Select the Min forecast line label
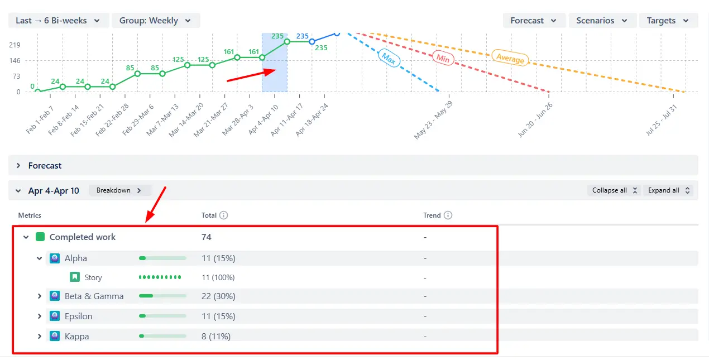 [443, 57]
